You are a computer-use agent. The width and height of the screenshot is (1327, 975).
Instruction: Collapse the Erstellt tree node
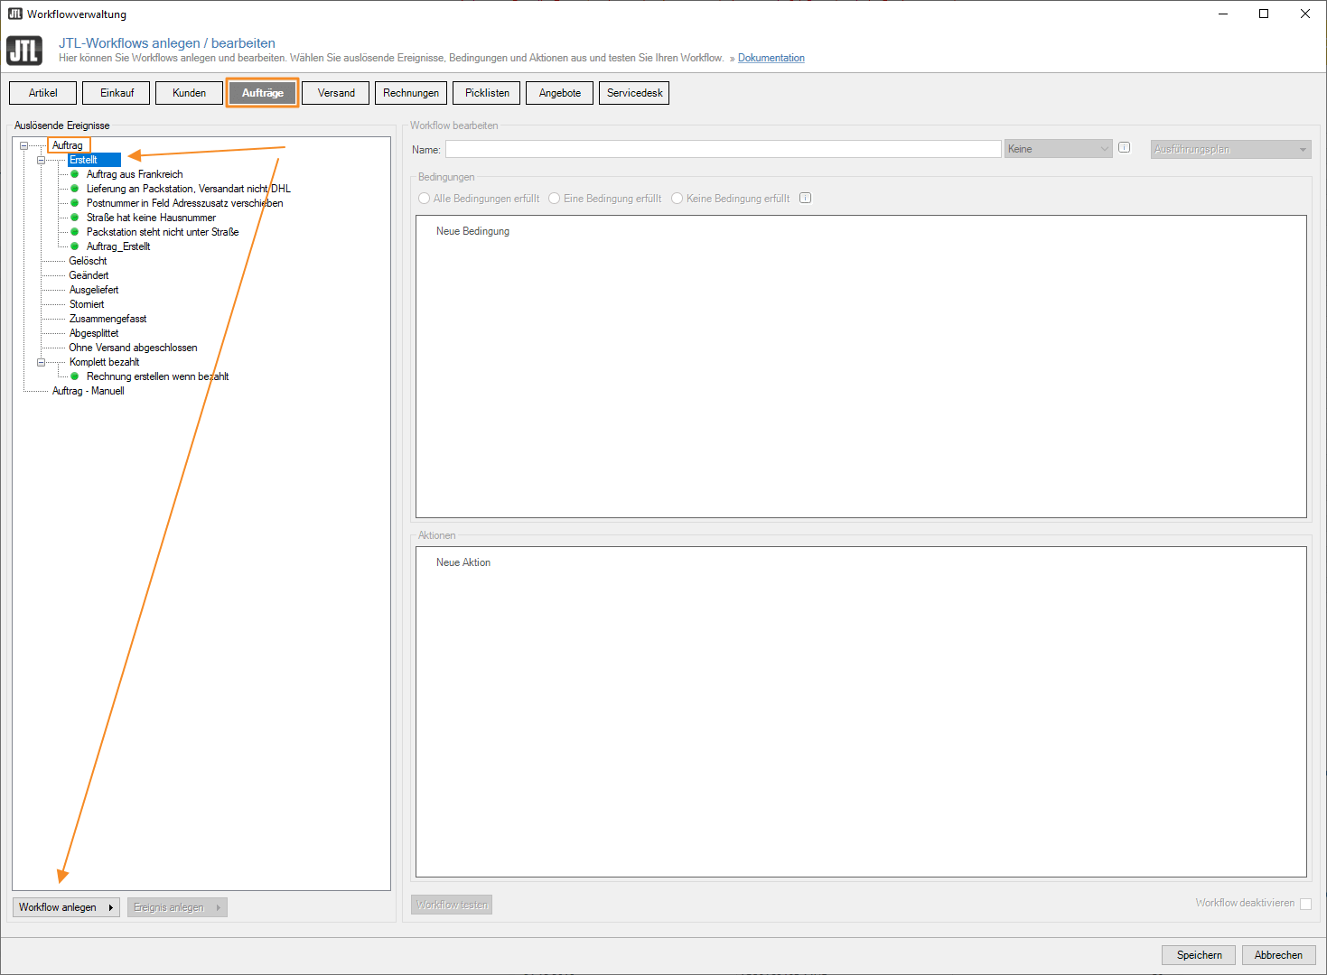(x=41, y=160)
